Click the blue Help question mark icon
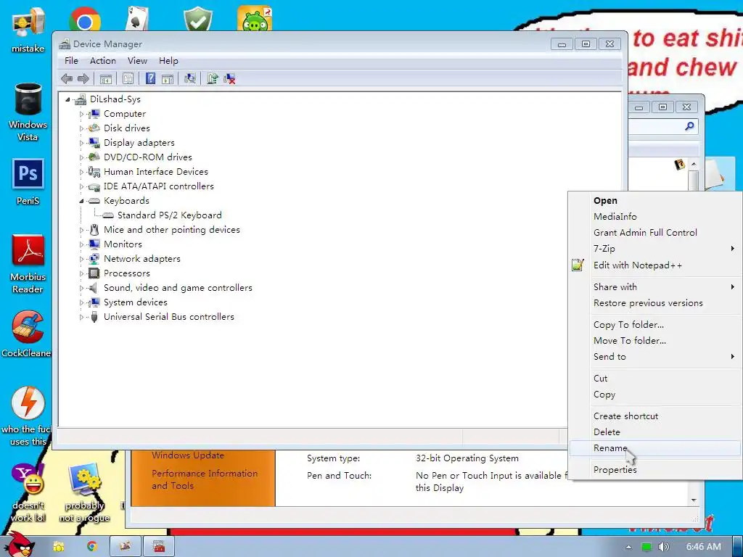The width and height of the screenshot is (743, 557). (150, 78)
